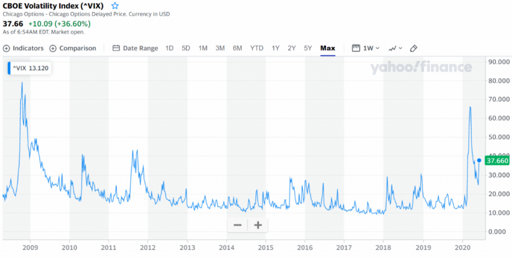512x258 pixels.
Task: Select the 1Y time range
Action: 275,48
